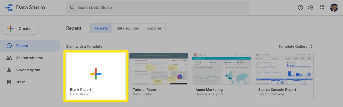Focus the Search Data Studio field
343x107 pixels.
click(158, 8)
